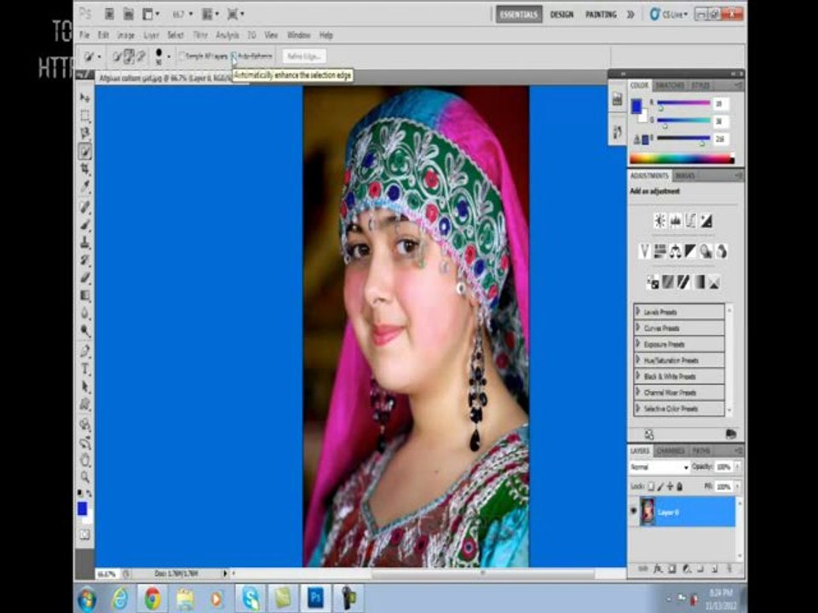Enable Sample All Layers checkbox

(182, 56)
